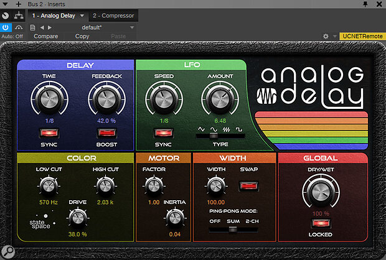This screenshot has height=260, width=386.
Task: Click the DRY/WET knob
Action: pos(321,192)
